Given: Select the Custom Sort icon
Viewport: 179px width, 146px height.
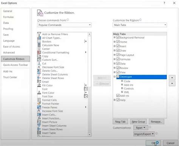Looking at the screenshot, I should [39, 60].
